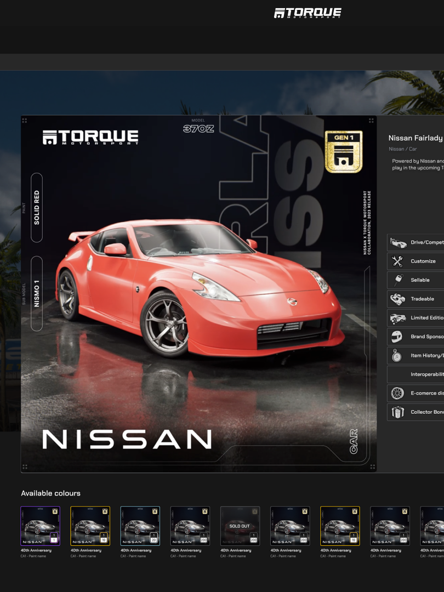Click the Torque Motorsport logo in the header
444x592 pixels.
(308, 13)
